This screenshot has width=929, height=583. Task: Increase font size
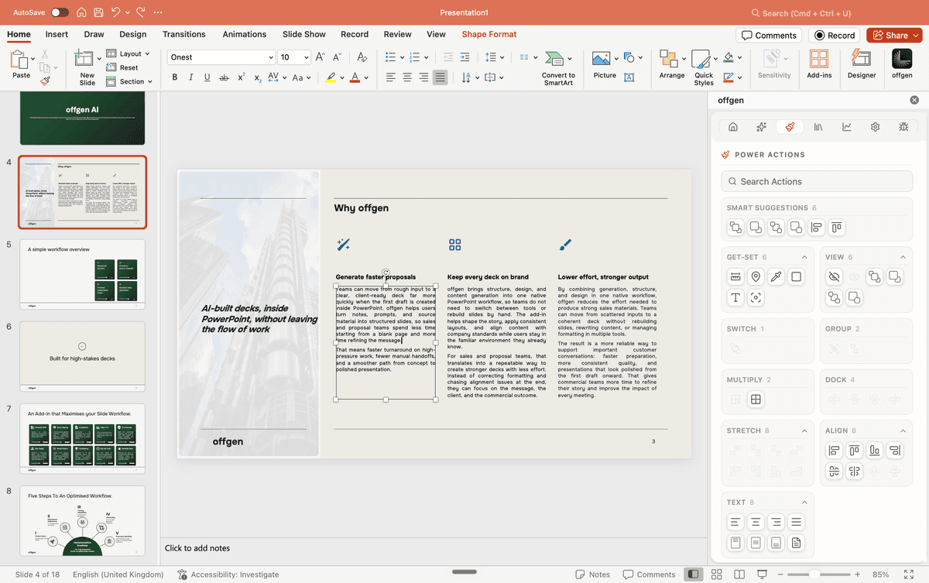pos(321,57)
